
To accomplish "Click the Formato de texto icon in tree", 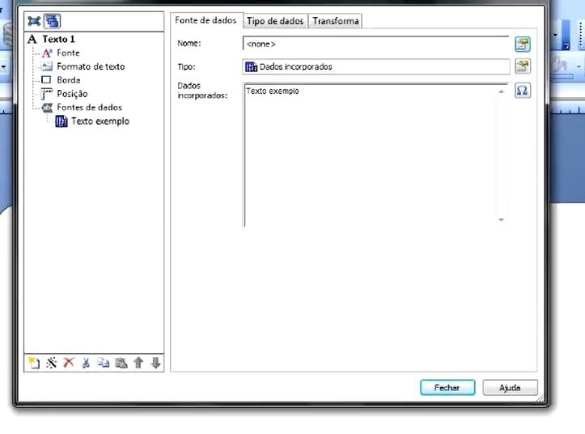I will (47, 66).
